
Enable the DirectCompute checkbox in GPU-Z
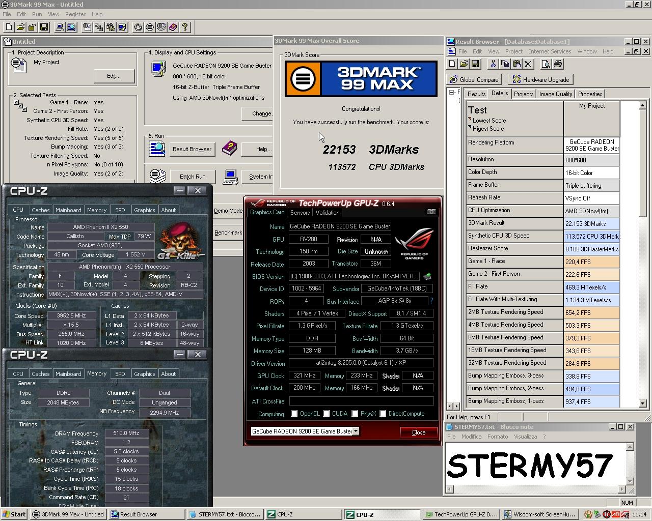pos(383,414)
